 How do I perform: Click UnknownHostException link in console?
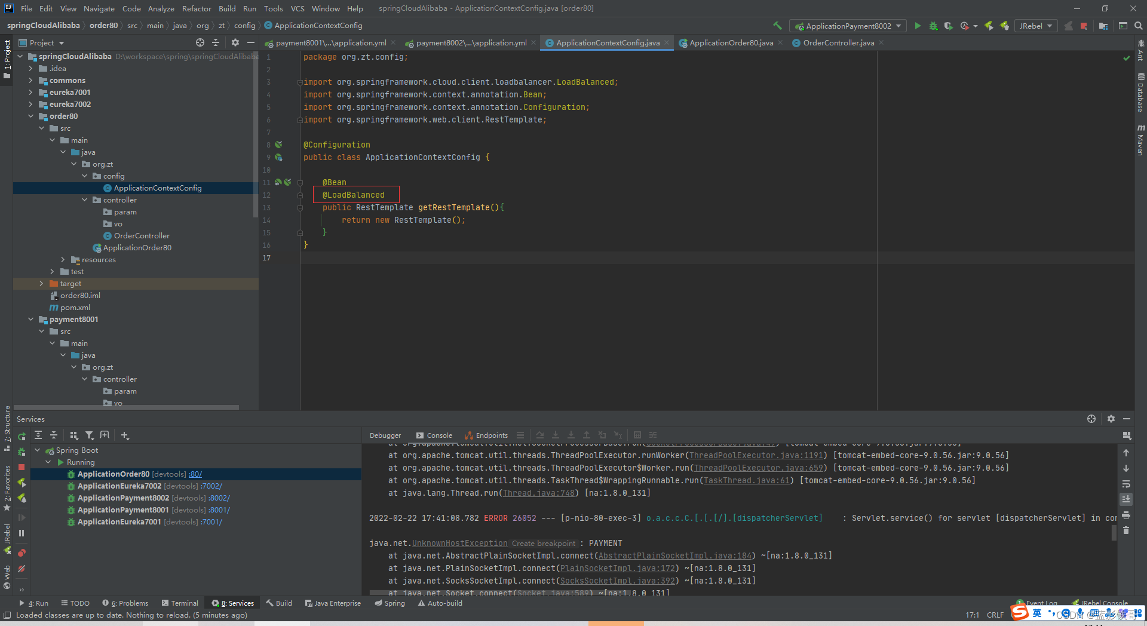tap(459, 543)
